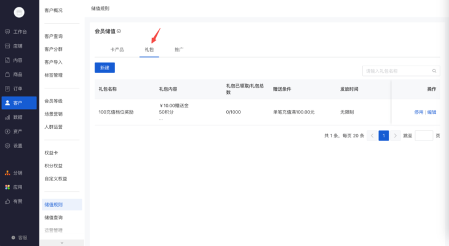Open the 设置 settings gear icon
The image size is (449, 246).
[x=7, y=145]
